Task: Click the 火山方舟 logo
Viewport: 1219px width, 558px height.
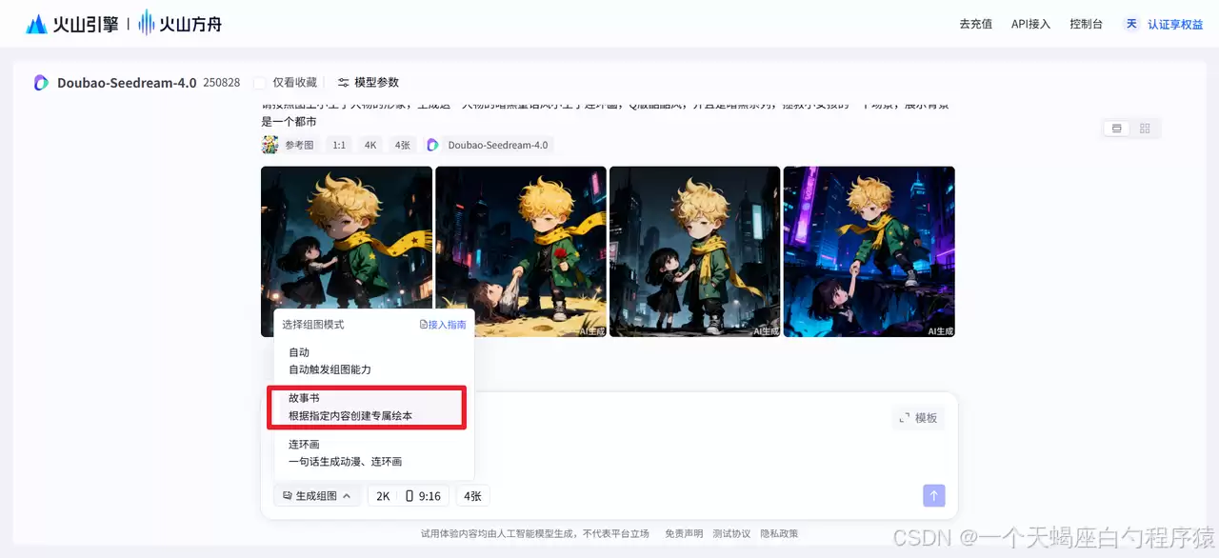Action: pos(180,24)
